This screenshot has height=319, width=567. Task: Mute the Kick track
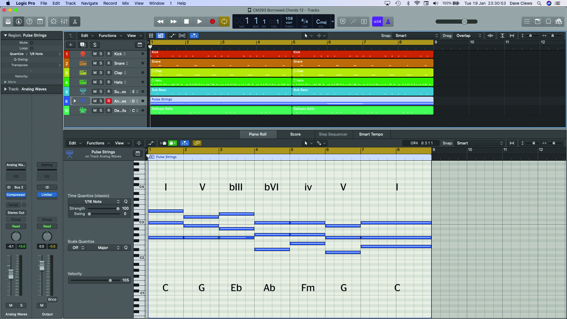(x=95, y=54)
